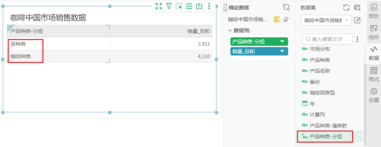This screenshot has height=147, width=381.
Task: Click the list layout icon in component toolbar
Action: (189, 6)
